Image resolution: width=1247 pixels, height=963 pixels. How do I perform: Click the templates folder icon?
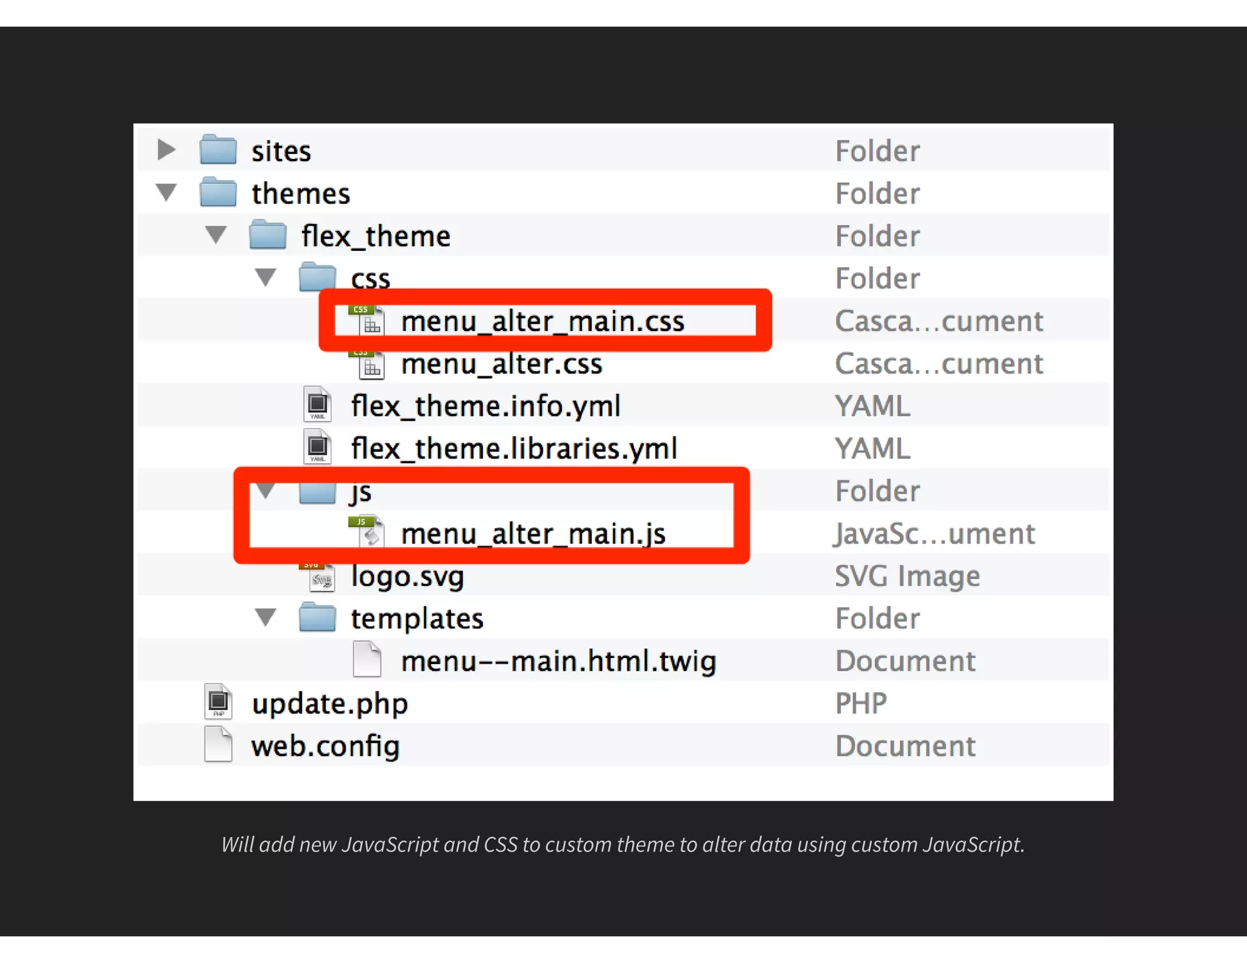[x=317, y=617]
